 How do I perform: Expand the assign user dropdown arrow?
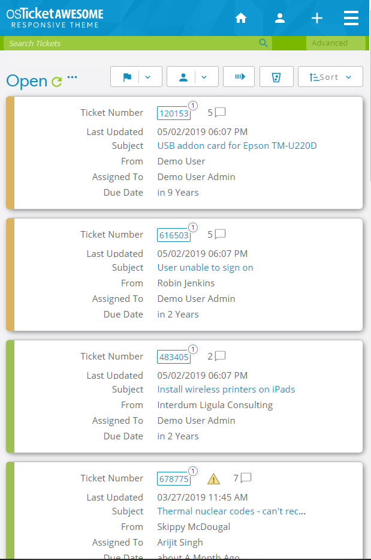(x=204, y=77)
